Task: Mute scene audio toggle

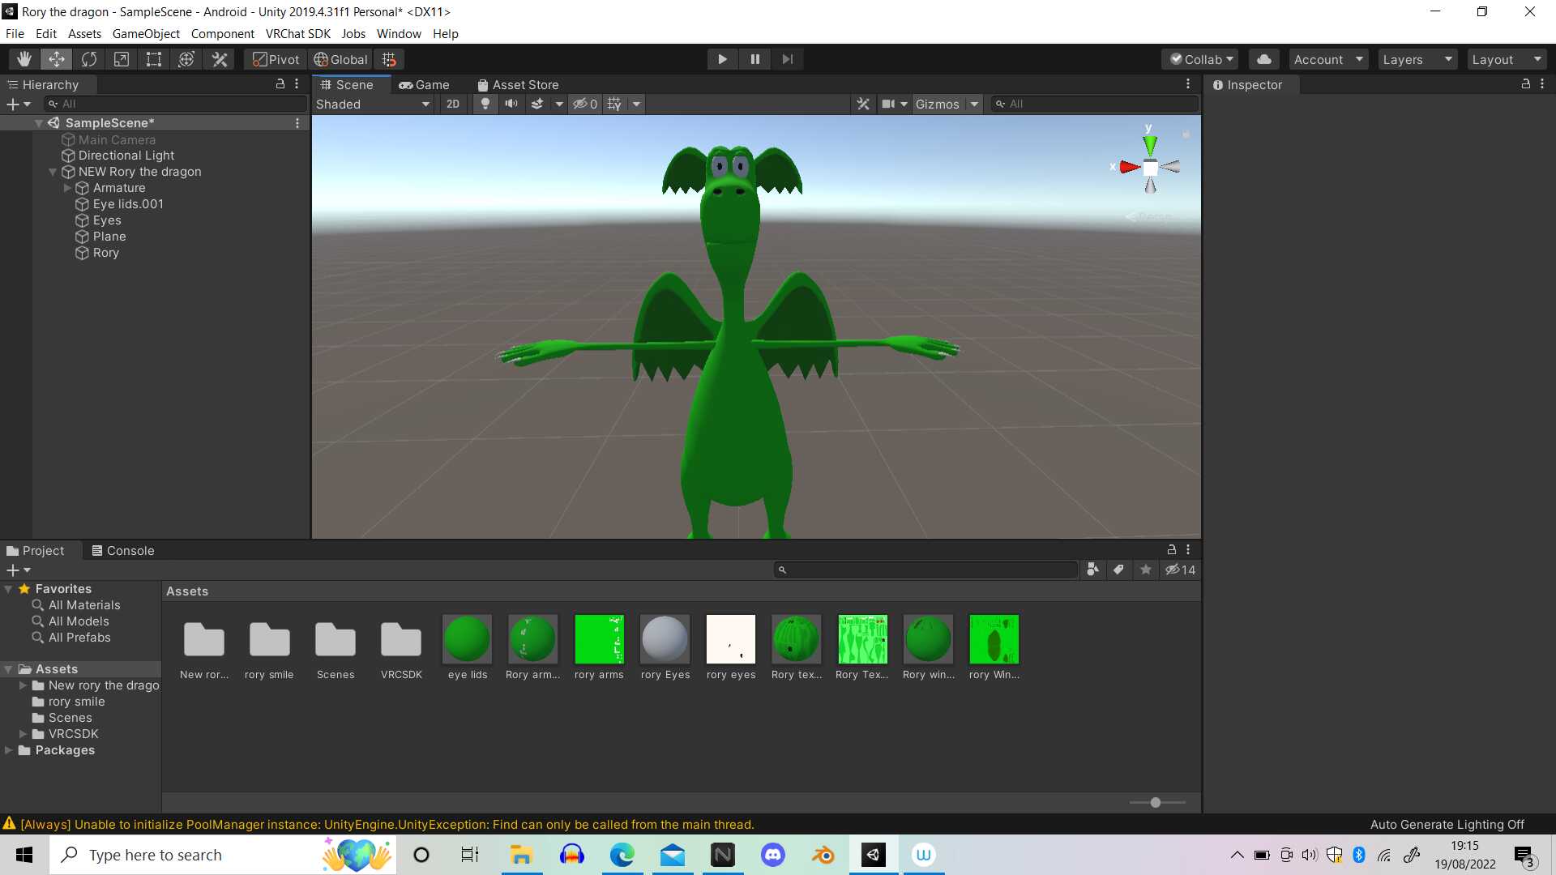Action: tap(511, 104)
